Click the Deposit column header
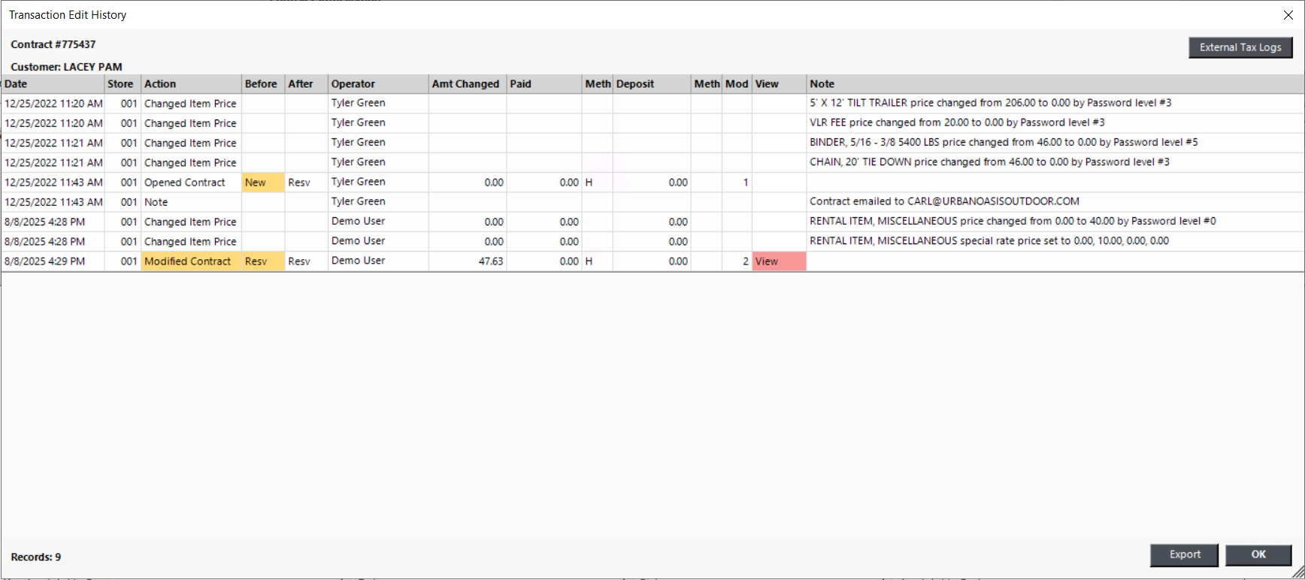The image size is (1305, 580). click(651, 84)
